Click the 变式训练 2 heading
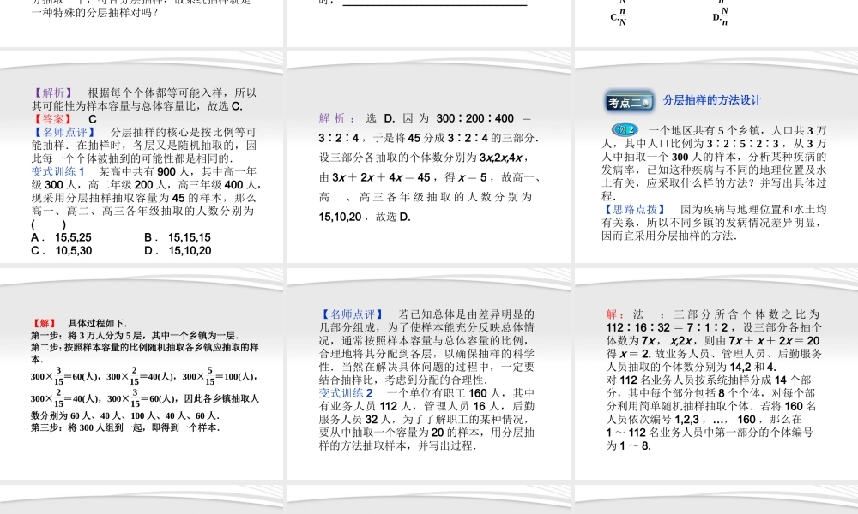This screenshot has width=858, height=514. point(346,393)
